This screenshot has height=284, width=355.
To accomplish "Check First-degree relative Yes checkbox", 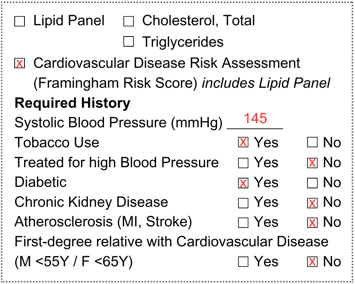I will tap(243, 262).
